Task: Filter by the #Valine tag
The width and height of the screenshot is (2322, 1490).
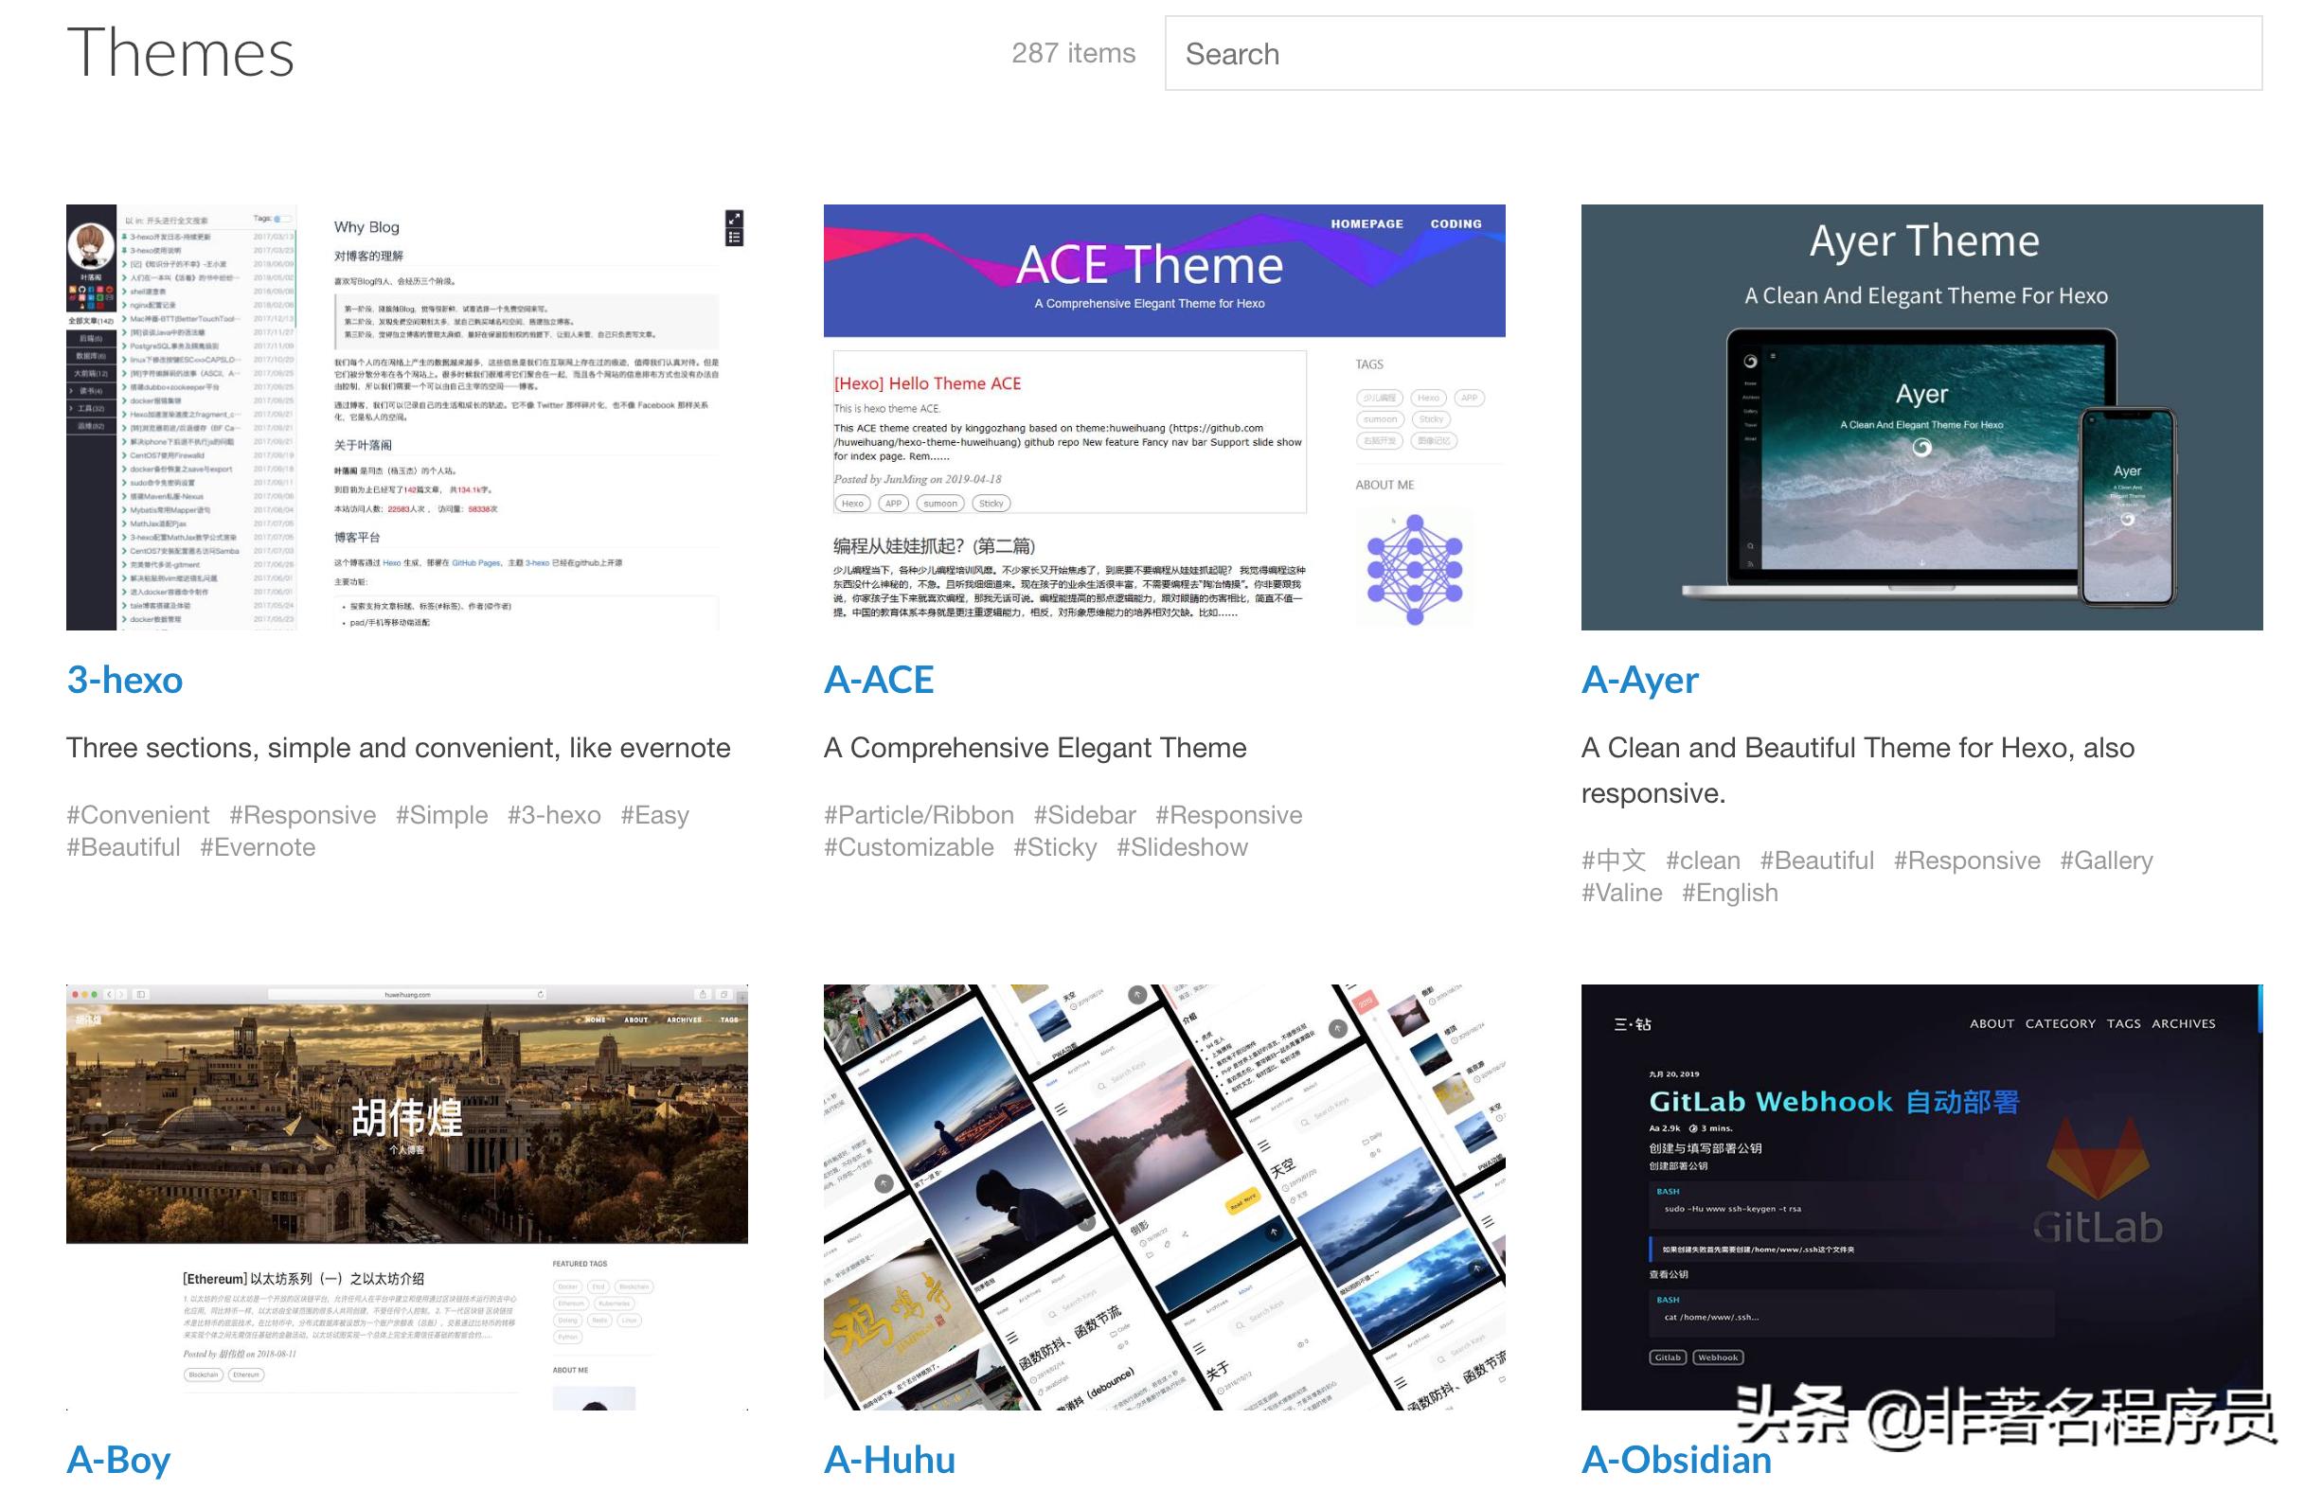Action: [1621, 893]
